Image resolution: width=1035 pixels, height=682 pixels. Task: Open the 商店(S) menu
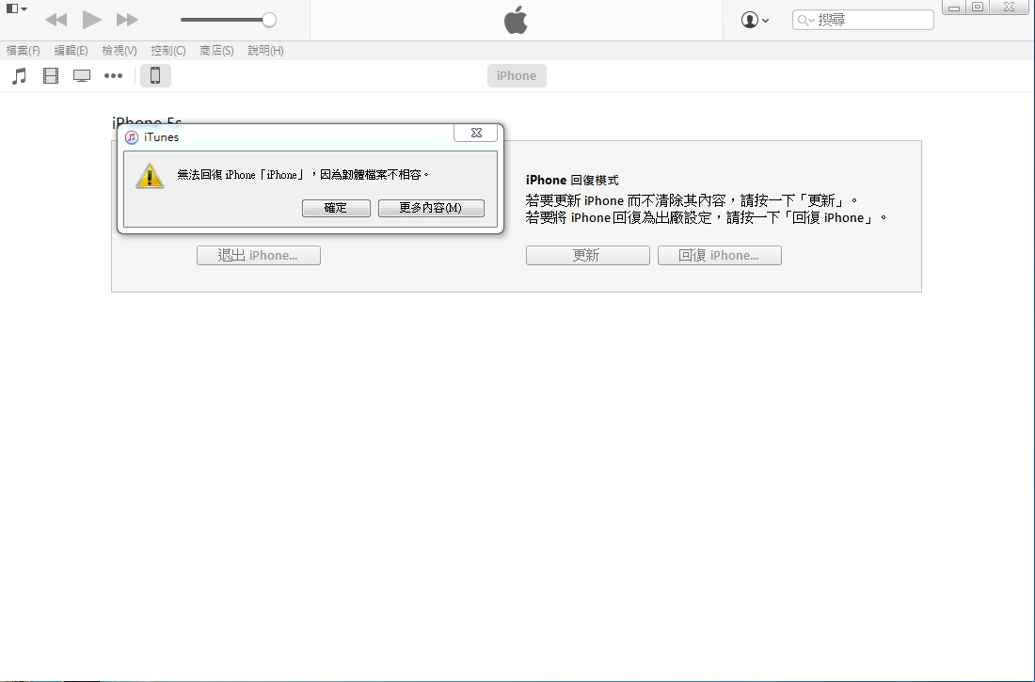pyautogui.click(x=216, y=50)
